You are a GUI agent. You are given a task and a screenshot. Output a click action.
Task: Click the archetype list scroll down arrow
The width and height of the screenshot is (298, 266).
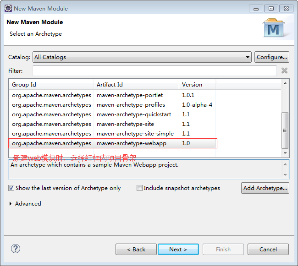pos(285,153)
